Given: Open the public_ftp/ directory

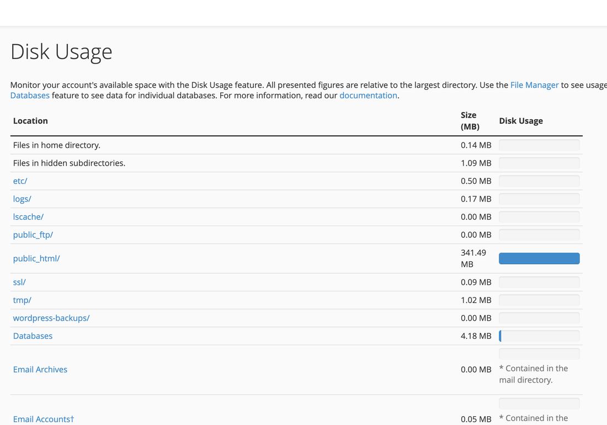Looking at the screenshot, I should tap(33, 235).
